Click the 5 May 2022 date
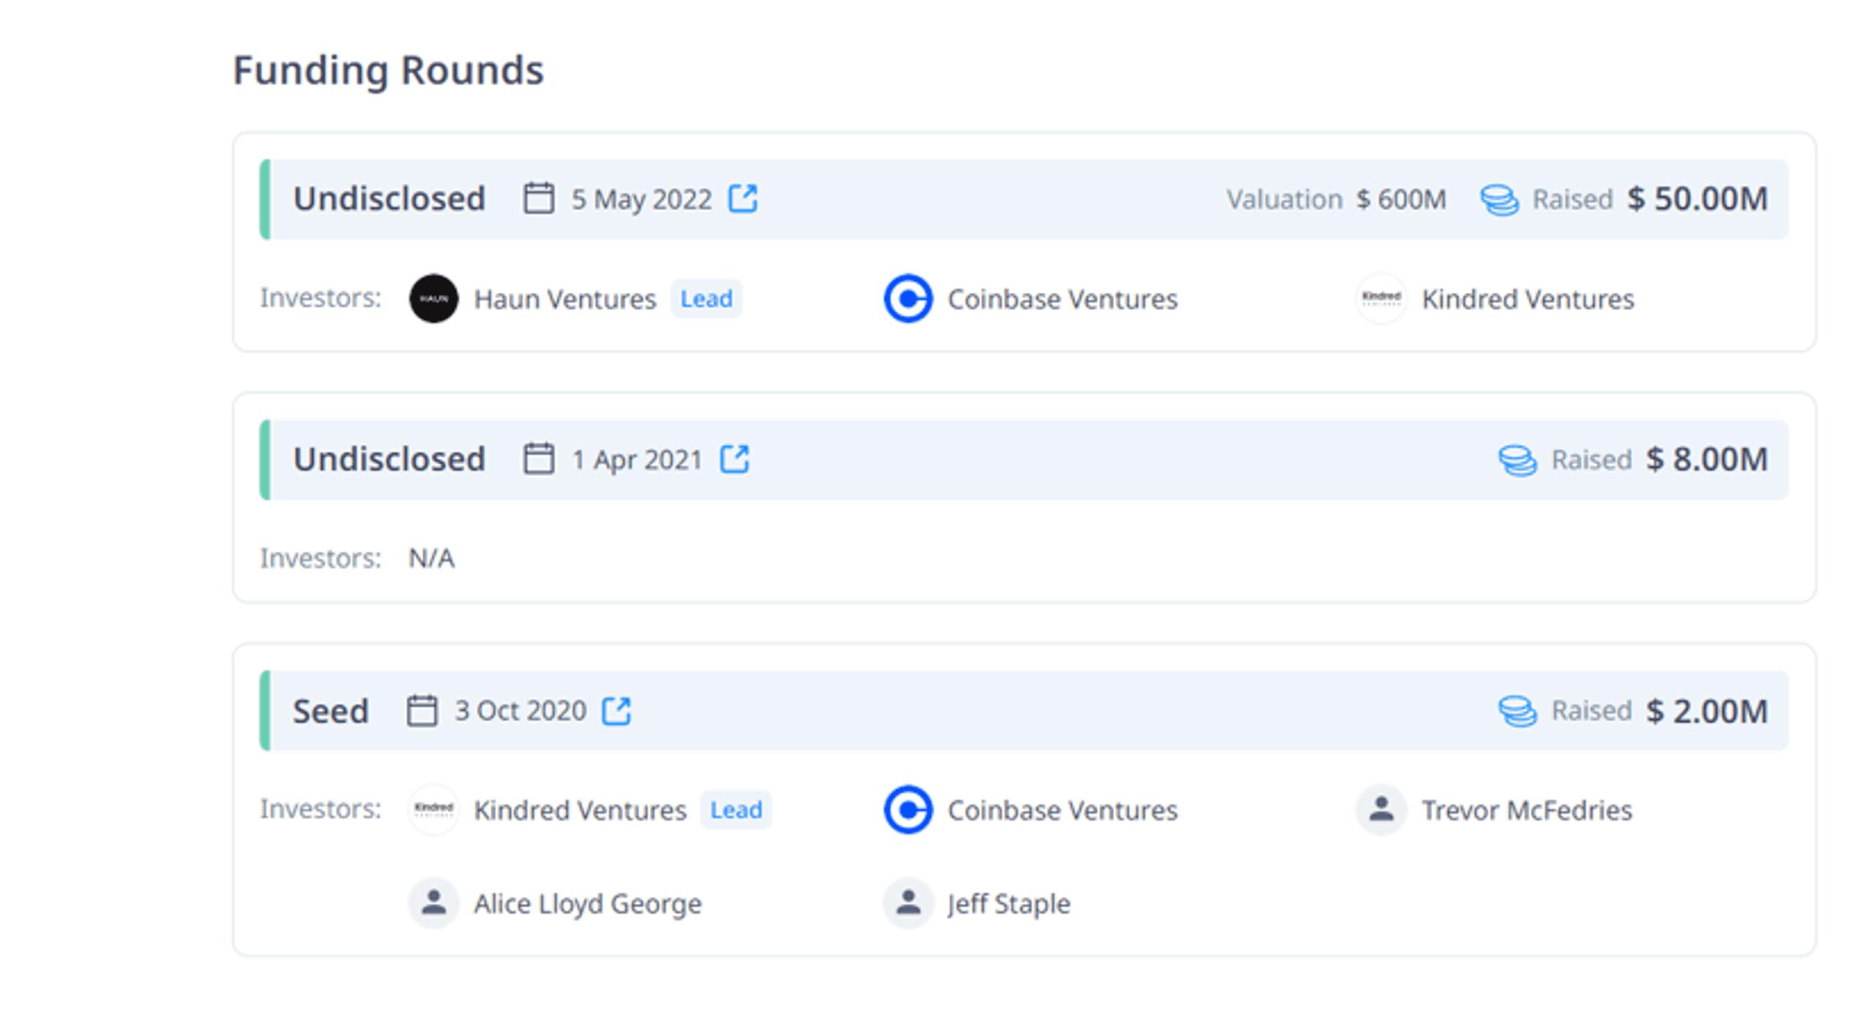Viewport: 1874px width, 1011px height. tap(641, 198)
